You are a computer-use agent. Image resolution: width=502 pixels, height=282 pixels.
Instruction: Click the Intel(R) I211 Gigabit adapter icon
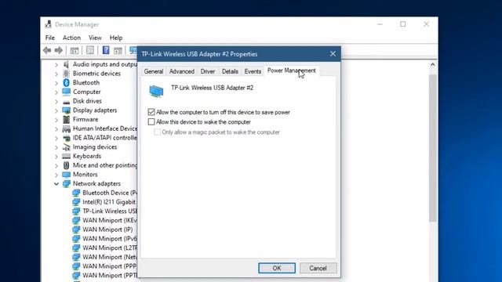click(x=76, y=202)
